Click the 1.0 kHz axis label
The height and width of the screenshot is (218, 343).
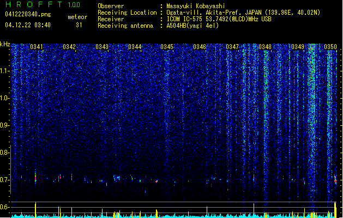coord(5,98)
